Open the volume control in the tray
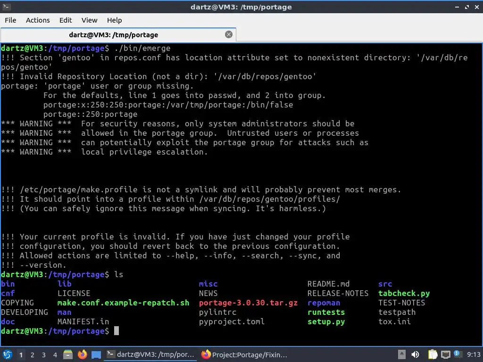Viewport: 483px width, 362px height. pos(415,354)
